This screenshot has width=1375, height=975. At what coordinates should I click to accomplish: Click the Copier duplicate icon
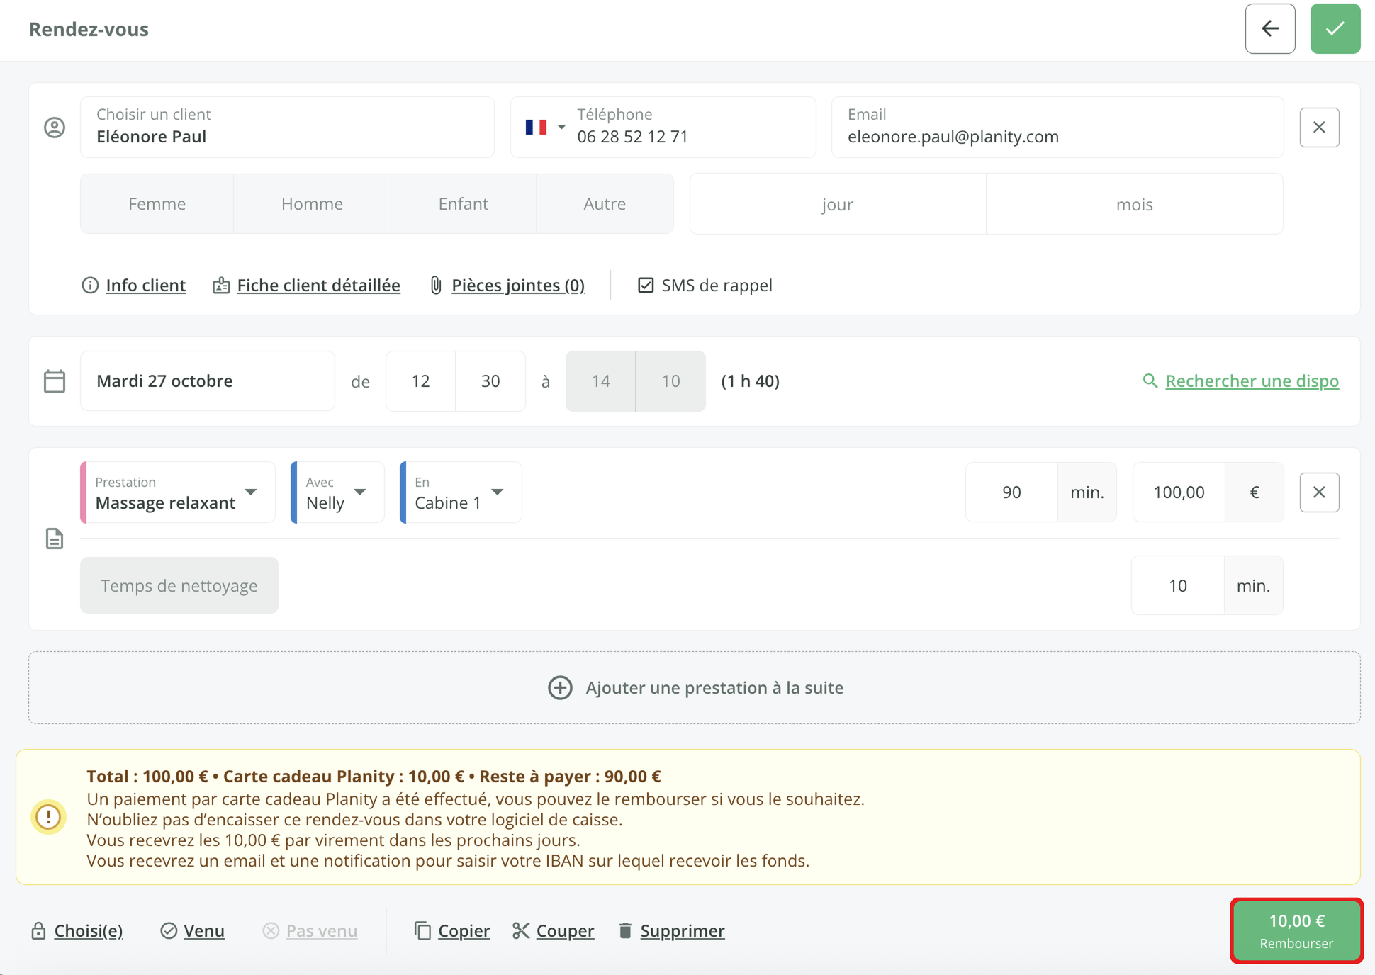click(422, 930)
